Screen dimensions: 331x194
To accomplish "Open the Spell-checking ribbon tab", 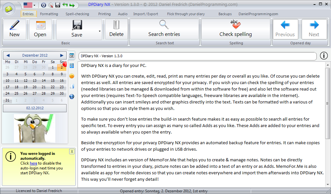I will tap(77, 14).
